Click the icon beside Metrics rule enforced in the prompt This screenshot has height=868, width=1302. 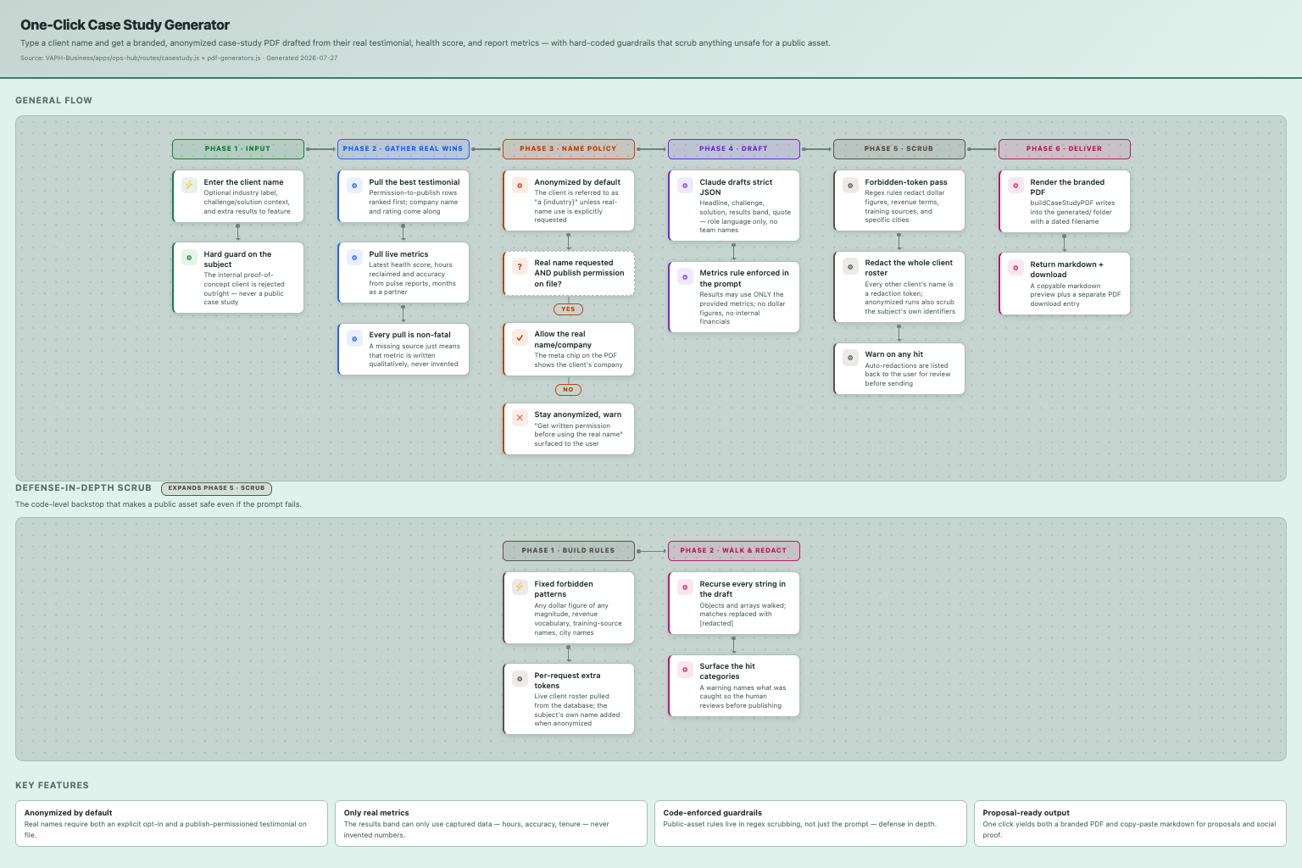pyautogui.click(x=685, y=276)
